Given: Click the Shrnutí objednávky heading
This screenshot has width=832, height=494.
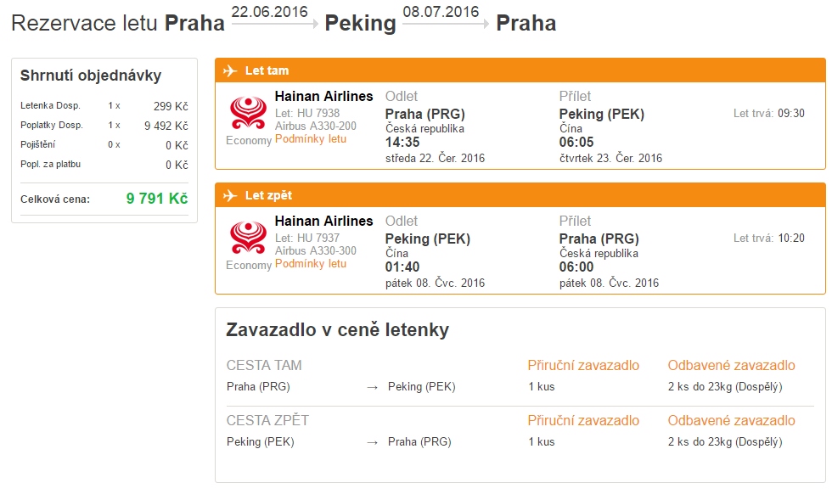Looking at the screenshot, I should (x=91, y=76).
